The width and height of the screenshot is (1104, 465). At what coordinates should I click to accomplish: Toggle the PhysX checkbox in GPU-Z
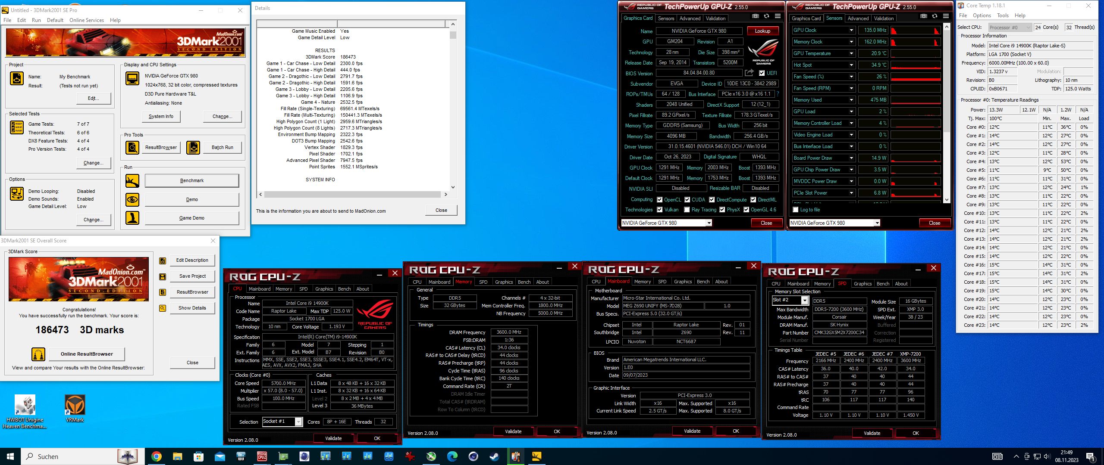click(722, 210)
